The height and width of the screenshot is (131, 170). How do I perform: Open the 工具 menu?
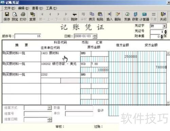51,8
